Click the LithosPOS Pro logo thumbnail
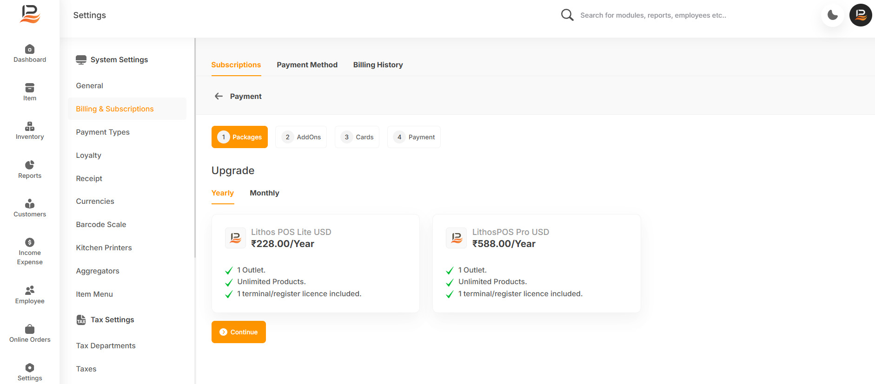 point(456,238)
